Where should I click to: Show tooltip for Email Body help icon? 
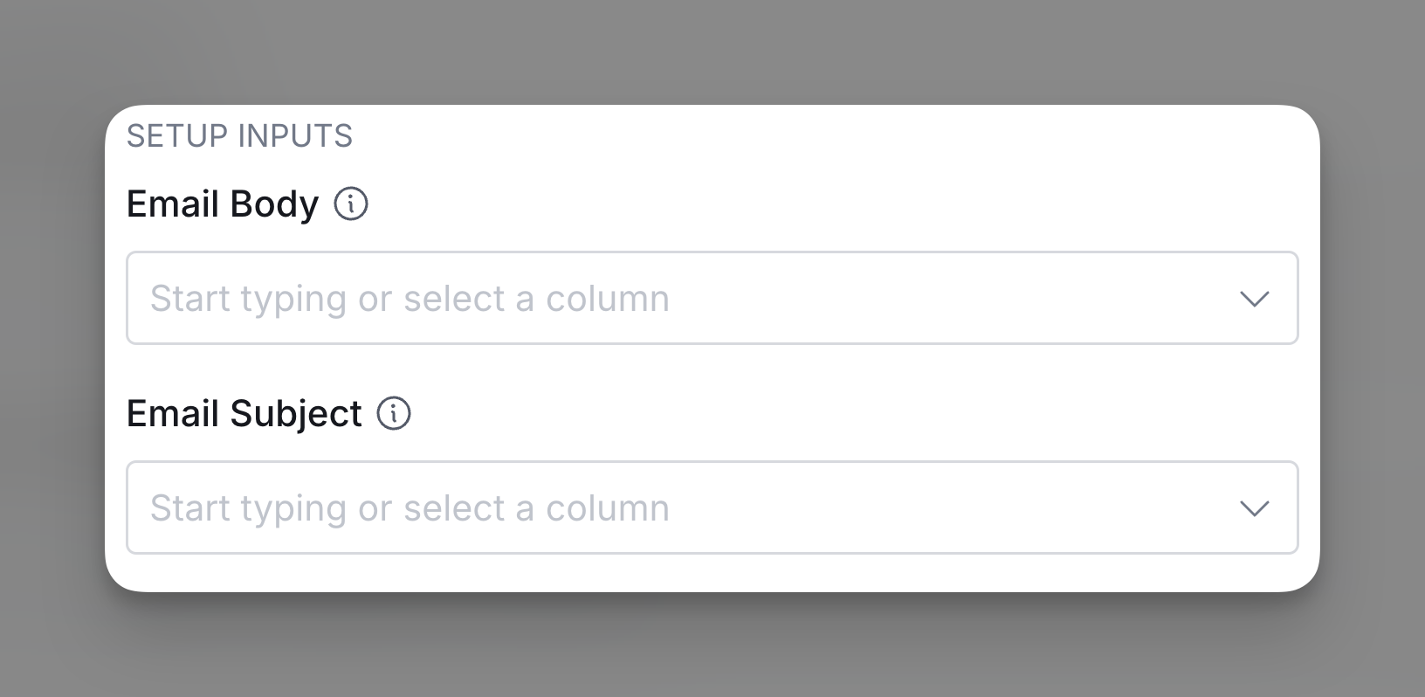click(x=351, y=204)
